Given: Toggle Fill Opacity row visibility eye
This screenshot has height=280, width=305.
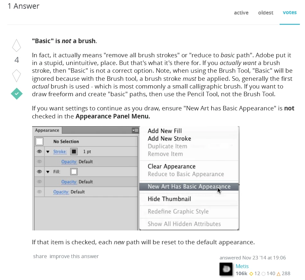Looking at the screenshot, I should [39, 182].
